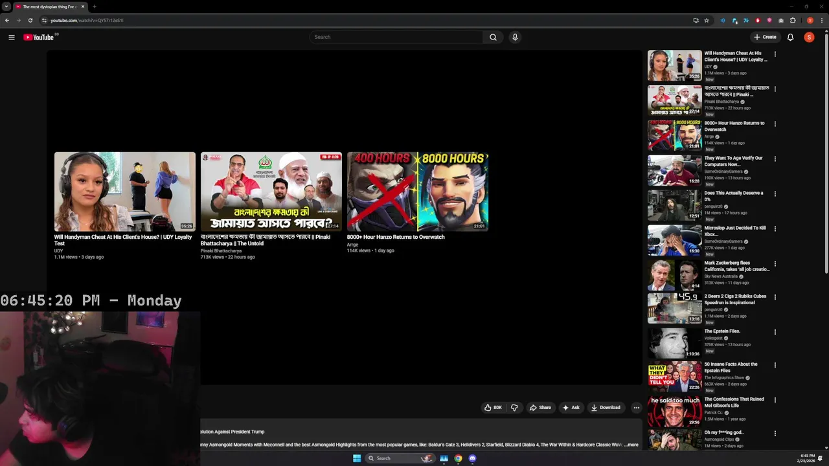The image size is (829, 466).
Task: Play end-screen 8000+ Hour Hanzo thumbnail
Action: tap(418, 192)
